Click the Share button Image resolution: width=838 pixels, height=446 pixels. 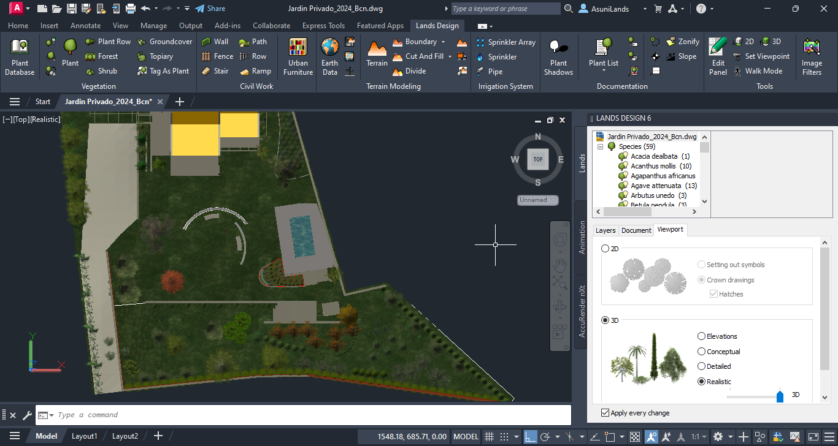tap(210, 9)
